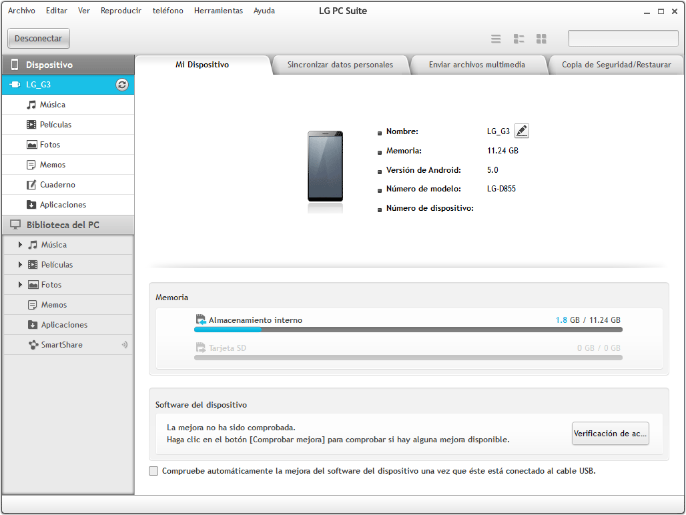This screenshot has width=686, height=515.
Task: Click the sync refresh icon next to LG_G3
Action: click(122, 85)
